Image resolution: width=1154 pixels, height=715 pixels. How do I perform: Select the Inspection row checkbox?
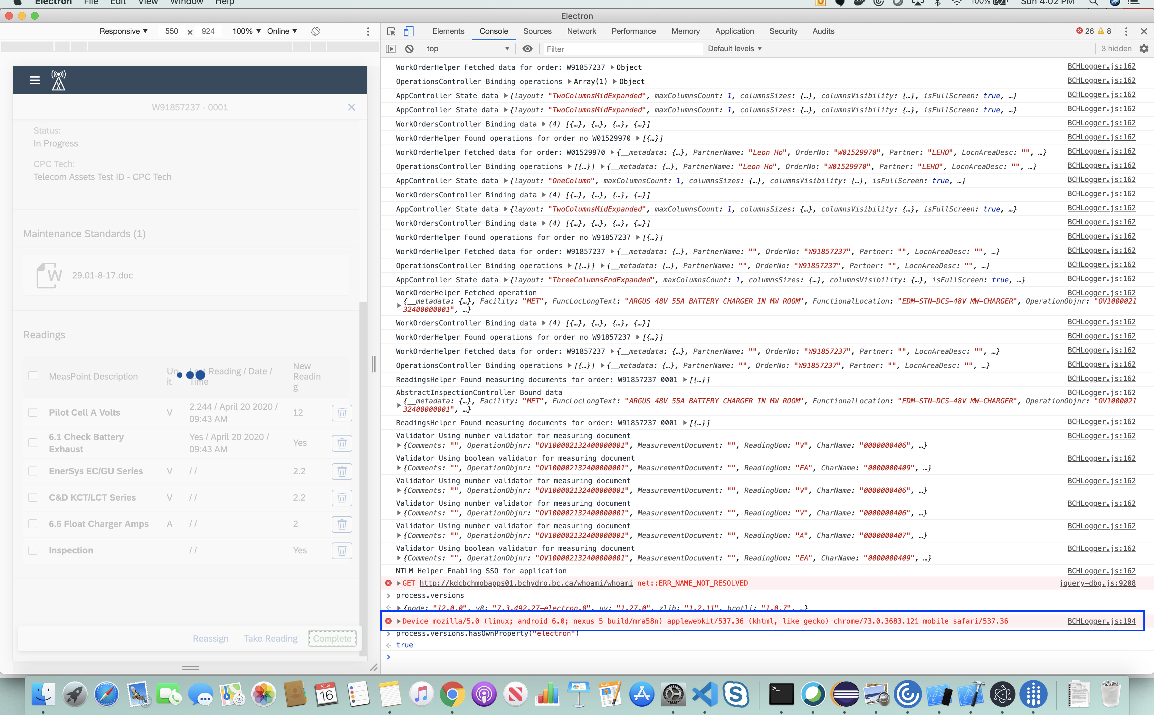33,550
